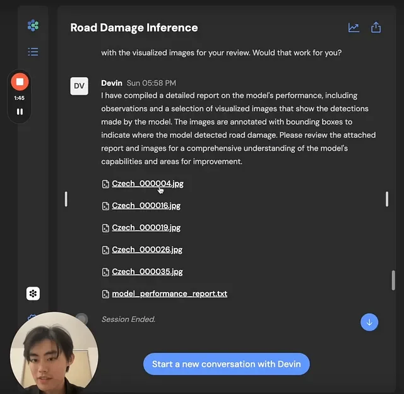This screenshot has width=404, height=394.
Task: Click the left panel resize handle
Action: tap(66, 199)
